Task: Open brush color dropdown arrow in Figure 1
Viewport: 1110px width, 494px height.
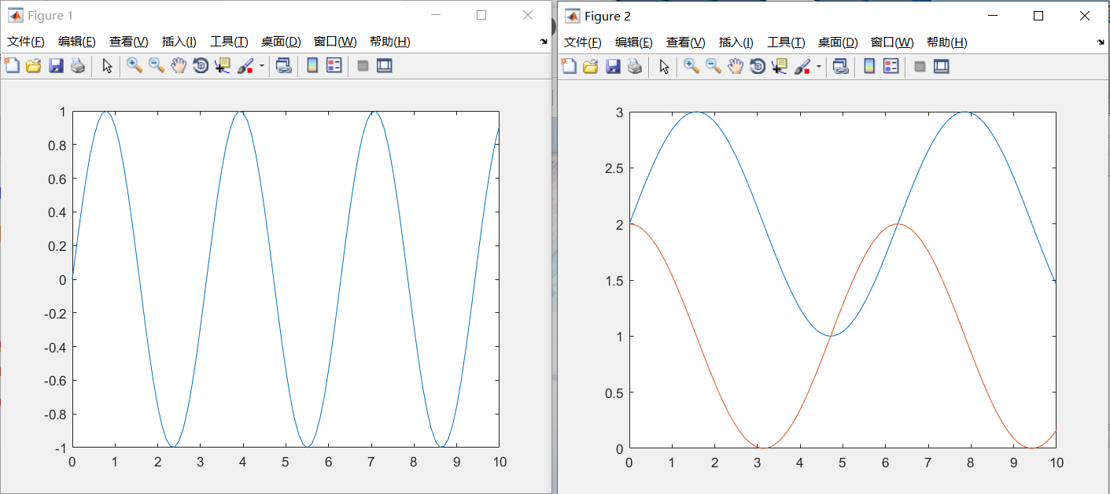Action: tap(261, 66)
